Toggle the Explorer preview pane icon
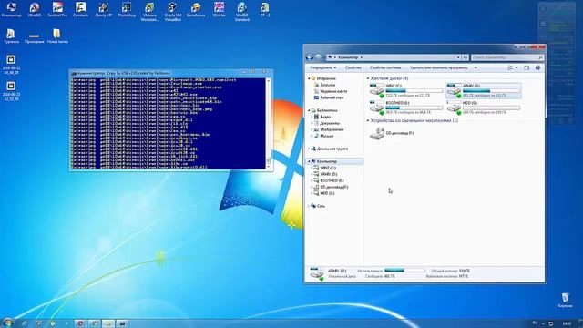The width and height of the screenshot is (583, 328). click(527, 67)
